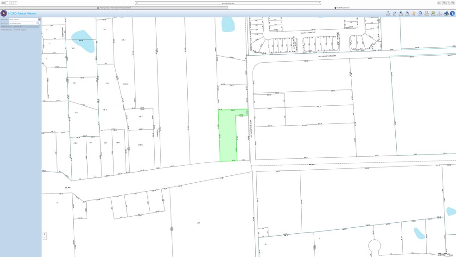Click the Print map icon

tap(446, 13)
